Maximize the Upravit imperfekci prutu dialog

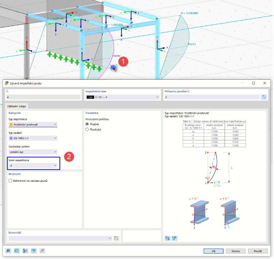pos(253,83)
